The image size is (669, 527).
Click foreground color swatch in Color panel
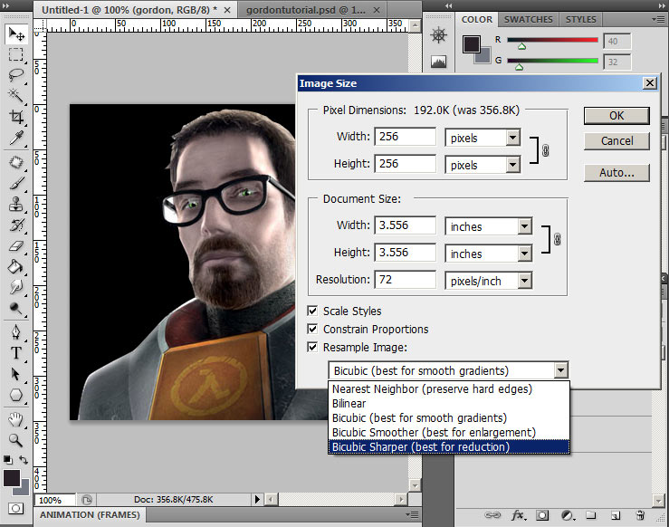pos(472,44)
